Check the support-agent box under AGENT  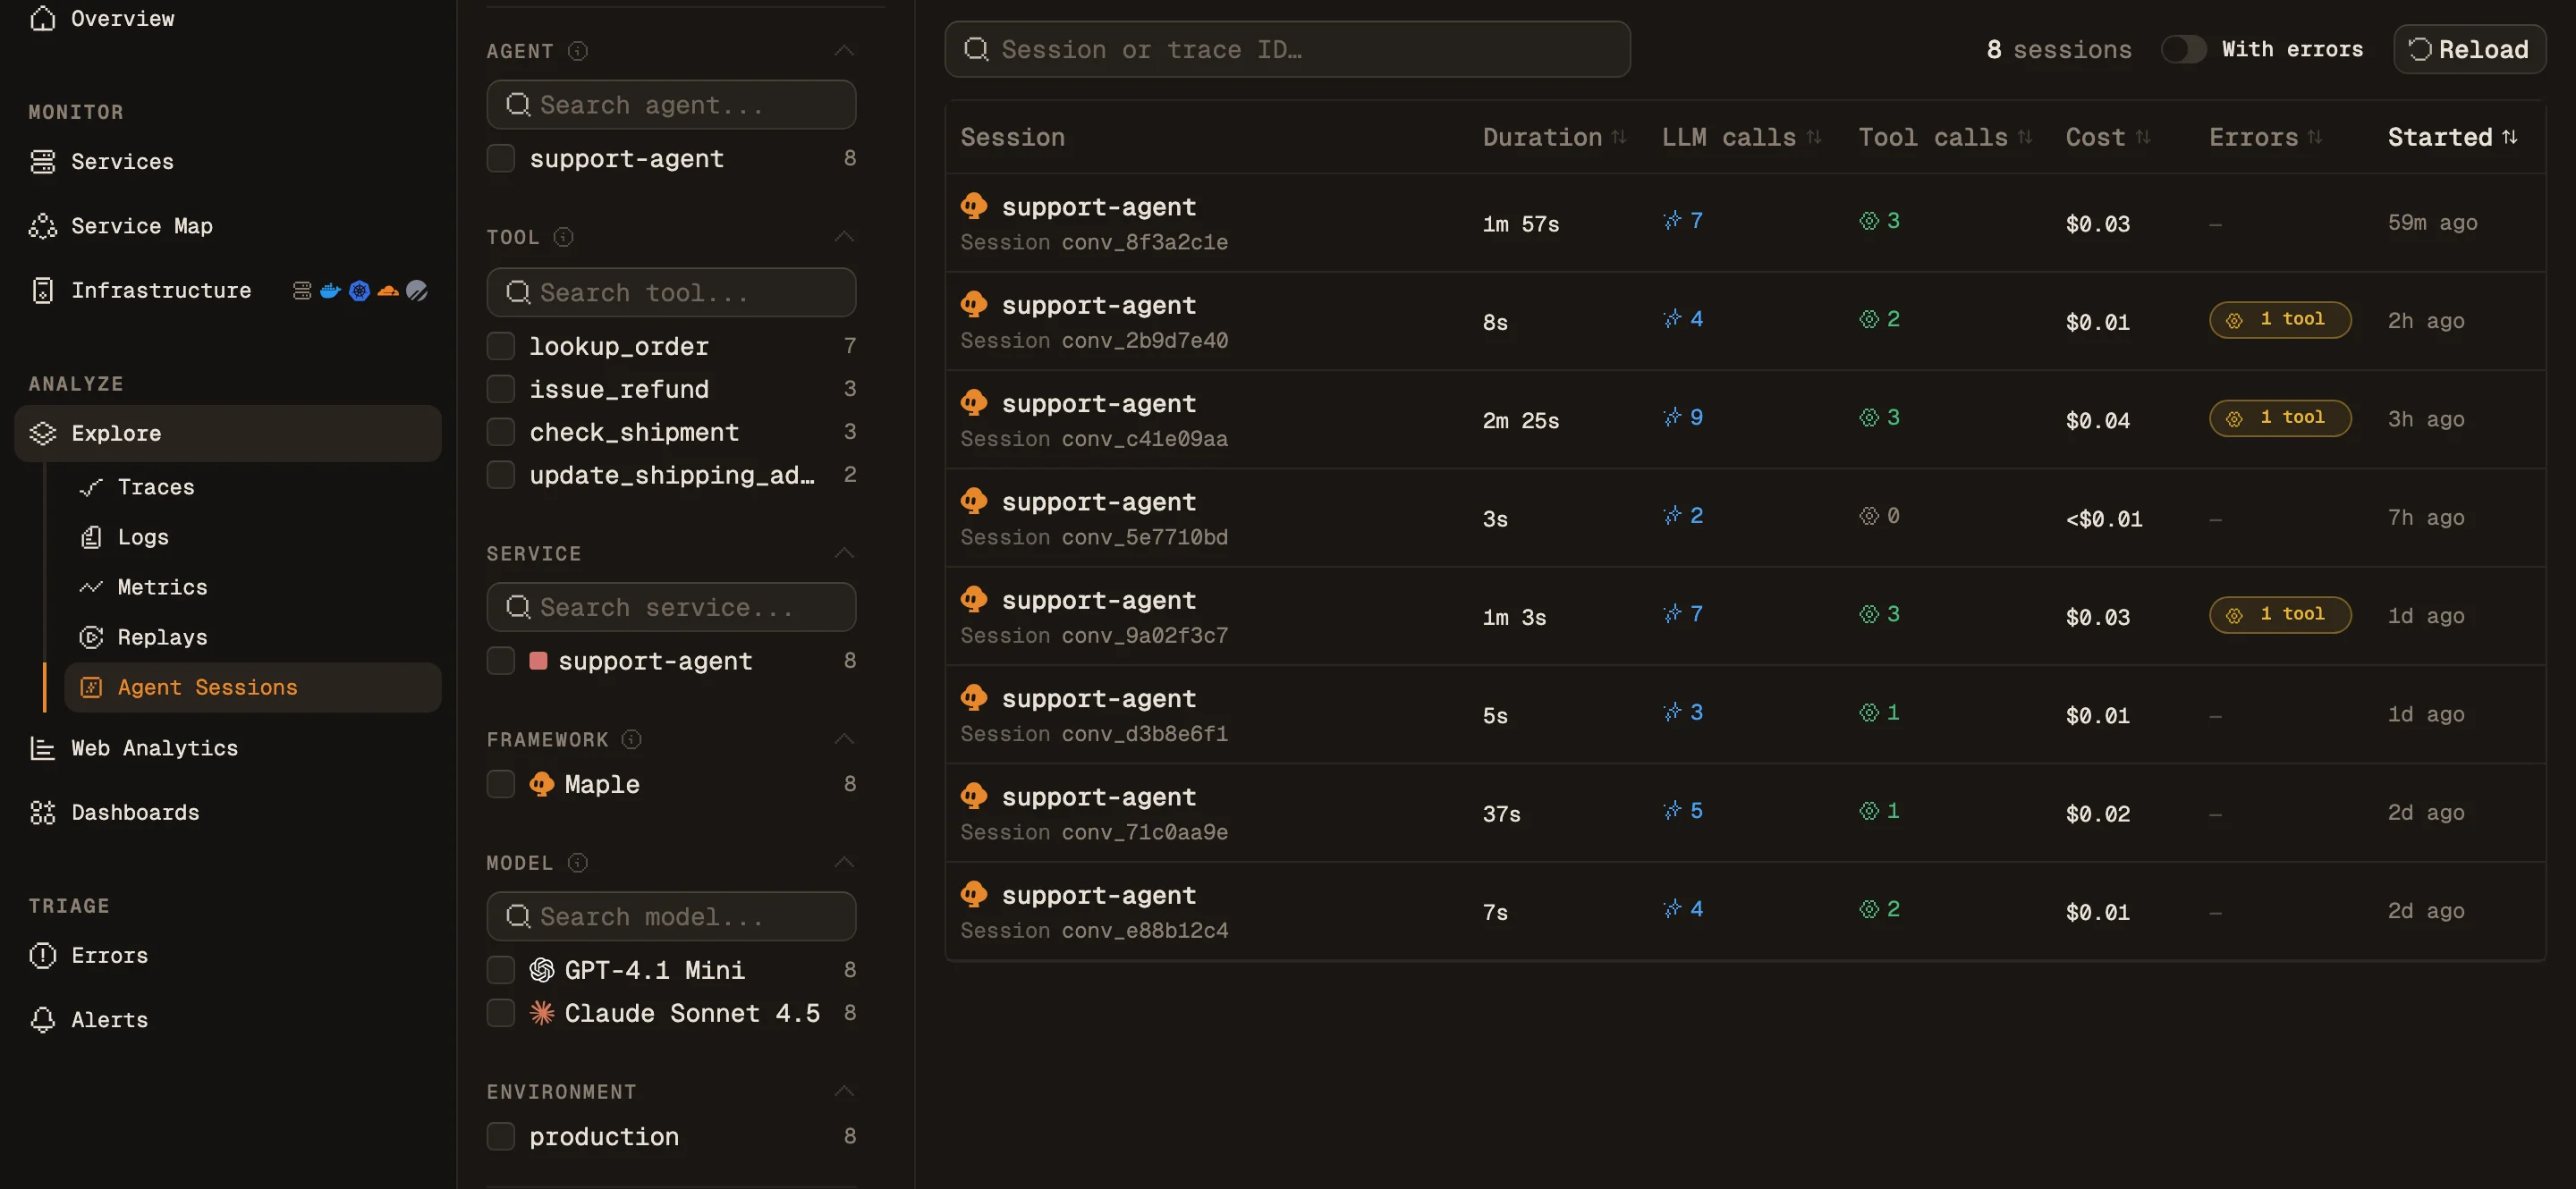[501, 158]
